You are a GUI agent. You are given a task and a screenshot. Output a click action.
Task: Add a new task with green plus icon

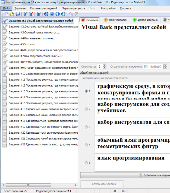click(25, 14)
